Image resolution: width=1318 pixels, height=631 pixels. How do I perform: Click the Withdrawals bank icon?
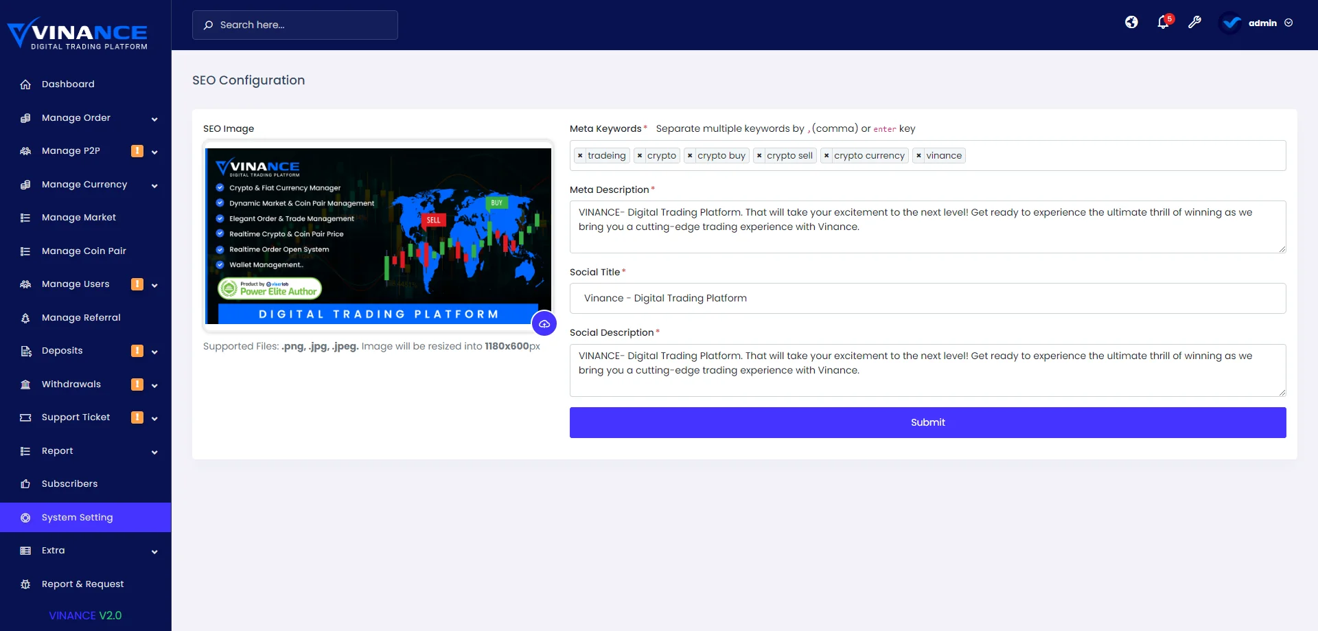point(25,385)
